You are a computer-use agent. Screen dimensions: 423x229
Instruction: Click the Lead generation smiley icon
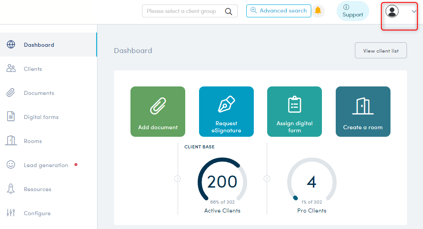coord(11,164)
